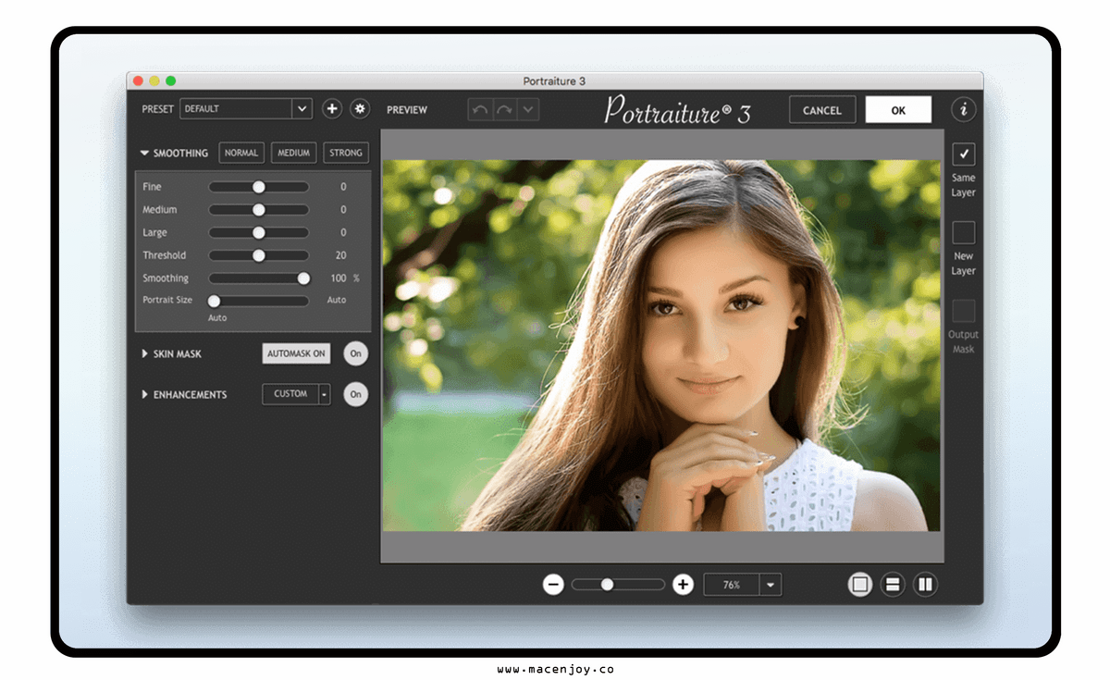
Task: Check the Same Layer checkbox
Action: click(964, 154)
